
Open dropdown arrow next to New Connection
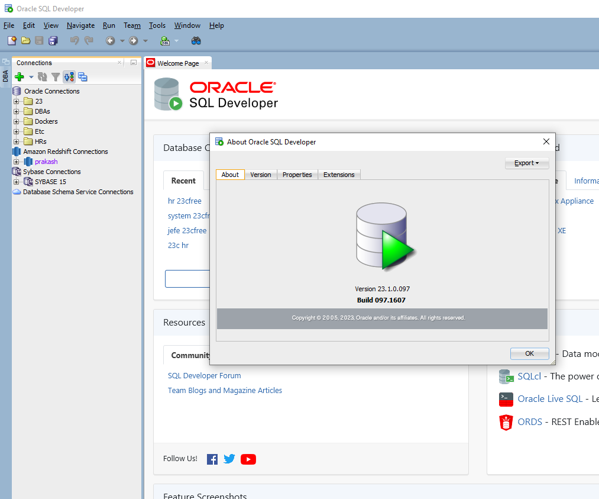click(x=31, y=77)
